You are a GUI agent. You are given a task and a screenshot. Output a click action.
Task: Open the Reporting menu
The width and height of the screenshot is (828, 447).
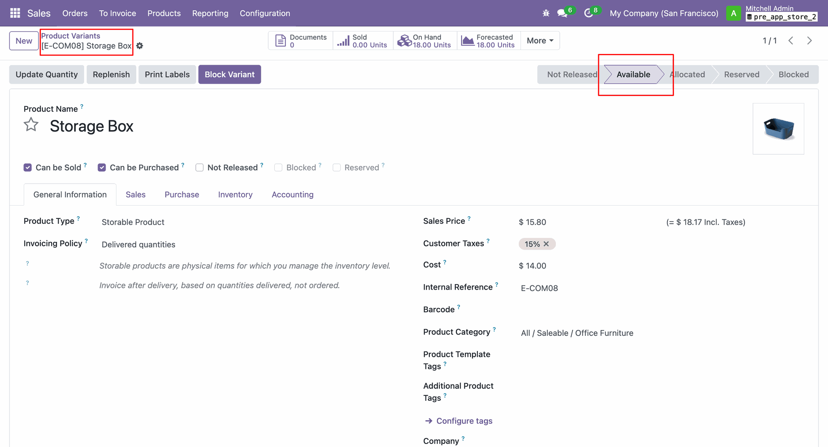pyautogui.click(x=210, y=13)
